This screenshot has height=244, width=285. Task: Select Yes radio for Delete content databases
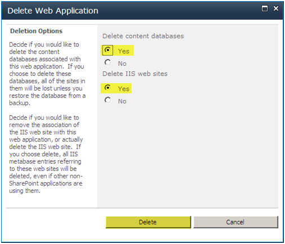point(108,50)
